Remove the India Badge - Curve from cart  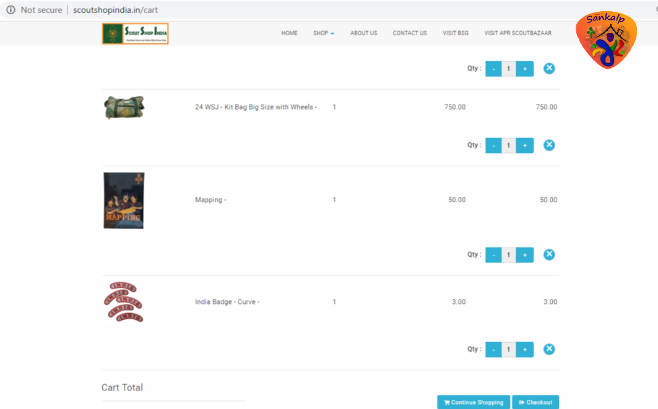[x=549, y=349]
